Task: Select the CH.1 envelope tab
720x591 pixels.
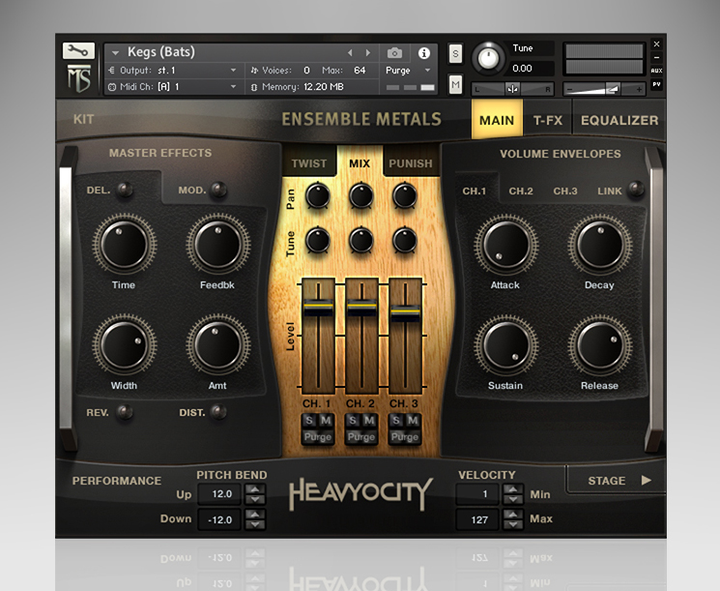Action: [x=475, y=191]
